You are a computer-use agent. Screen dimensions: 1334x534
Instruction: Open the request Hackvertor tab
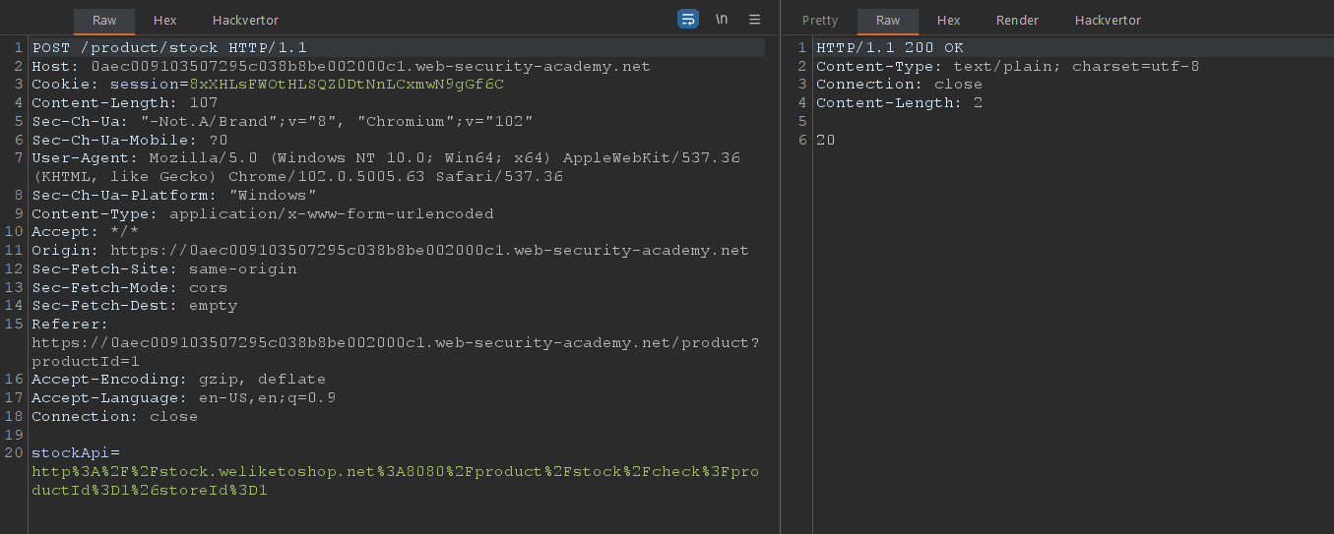245,21
